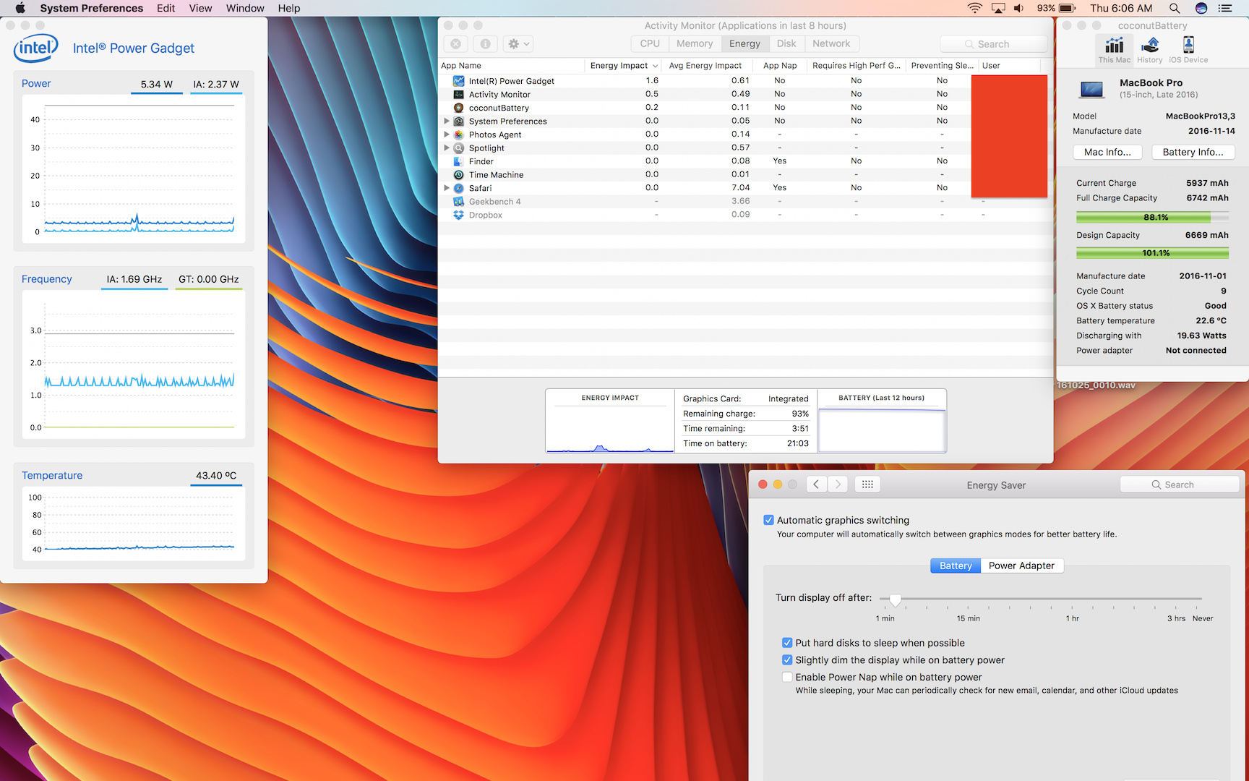Viewport: 1249px width, 781px height.
Task: Enable Power Nap while on battery power
Action: (787, 678)
